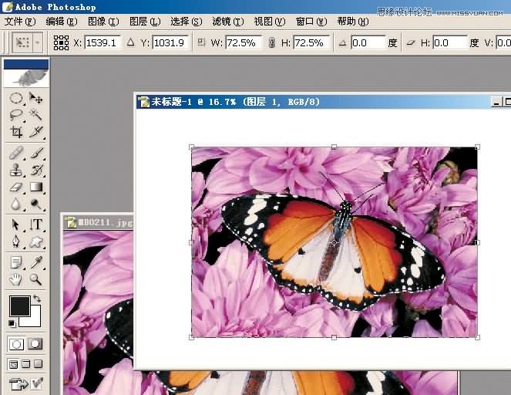511x395 pixels.
Task: Select the Type tool
Action: [x=35, y=225]
